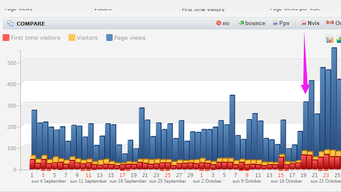Select the 'no' comparison option
This screenshot has width=341, height=192.
point(223,23)
